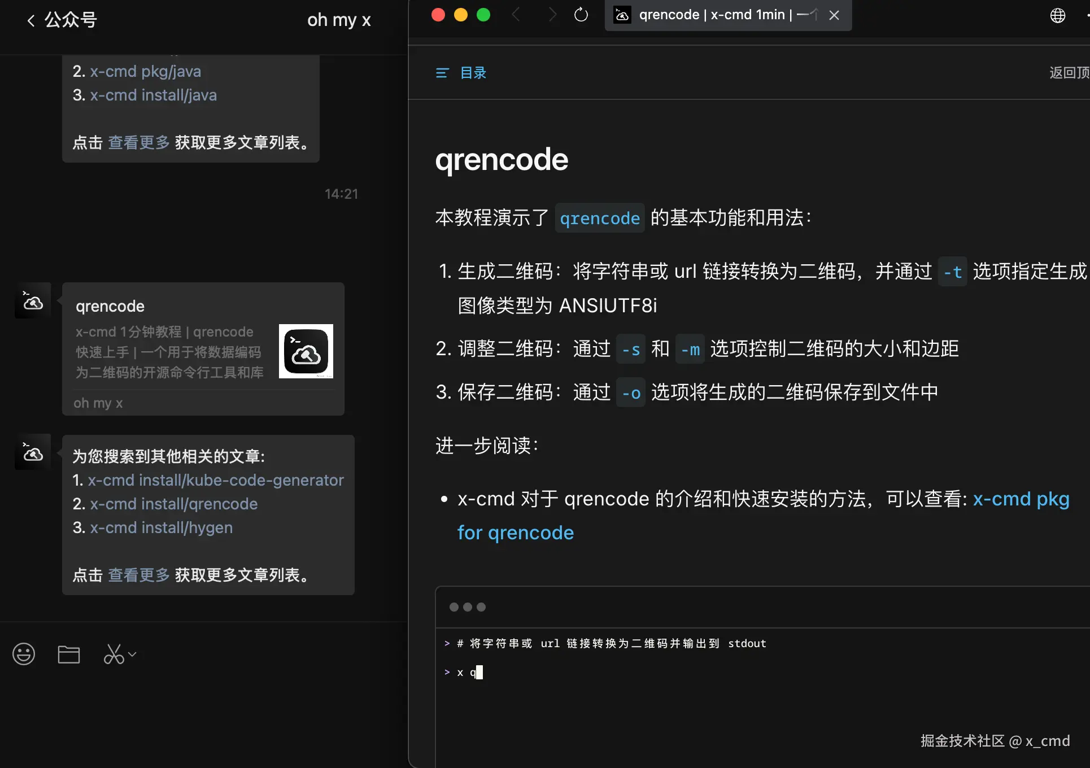1090x768 pixels.
Task: Expand the screenshot options dropdown arrow
Action: click(x=132, y=654)
